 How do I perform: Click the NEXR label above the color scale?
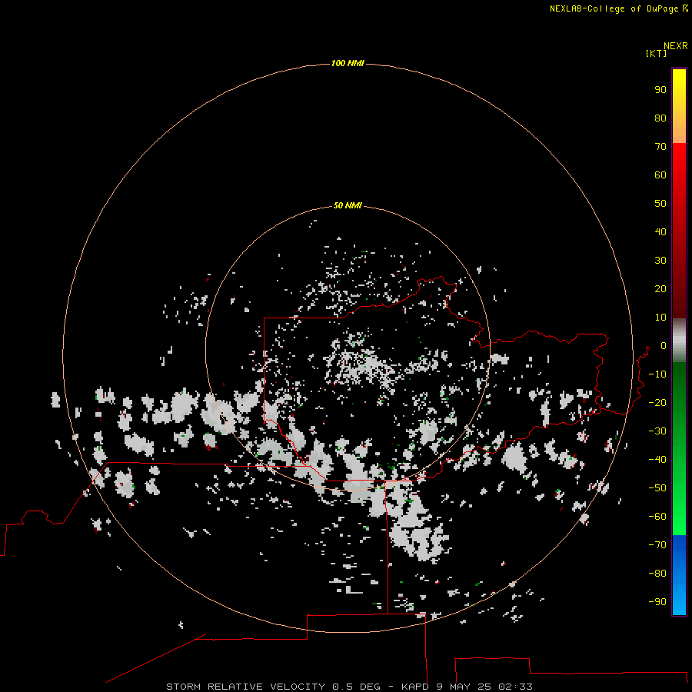pyautogui.click(x=676, y=46)
